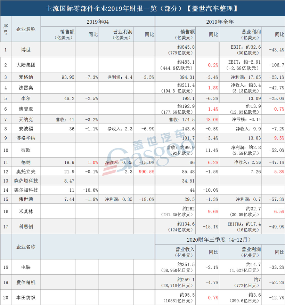The width and height of the screenshot is (285, 305).
Task: Select Denso revenue '约351.5'
Action: (x=186, y=265)
